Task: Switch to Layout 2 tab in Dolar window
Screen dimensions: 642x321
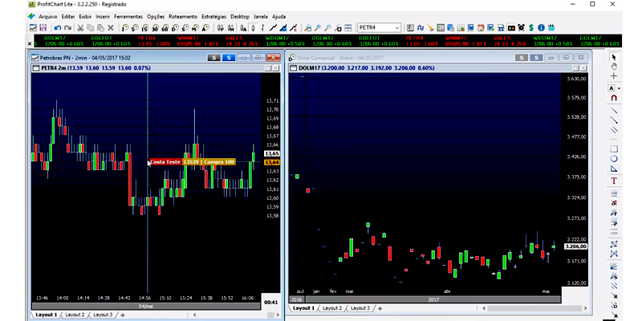Action: (332, 308)
